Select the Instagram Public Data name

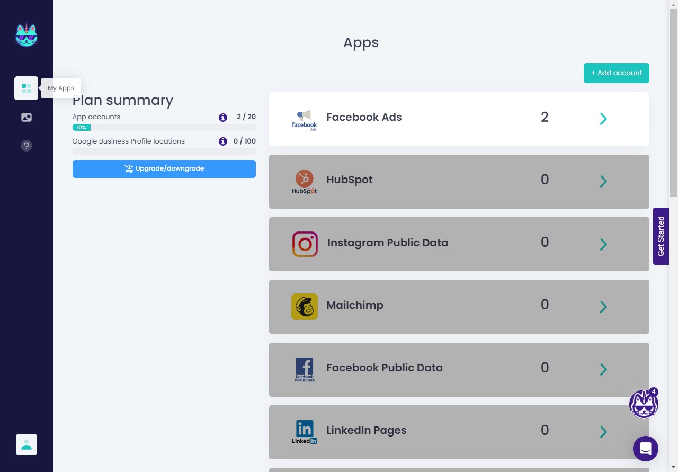388,243
